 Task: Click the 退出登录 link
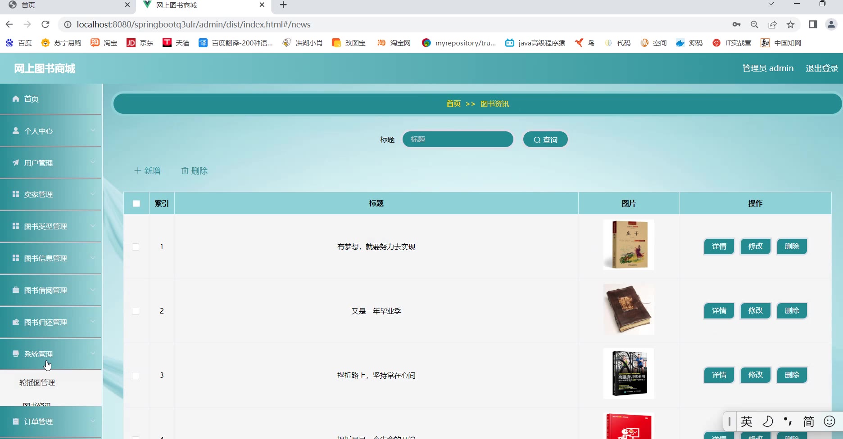(x=822, y=68)
